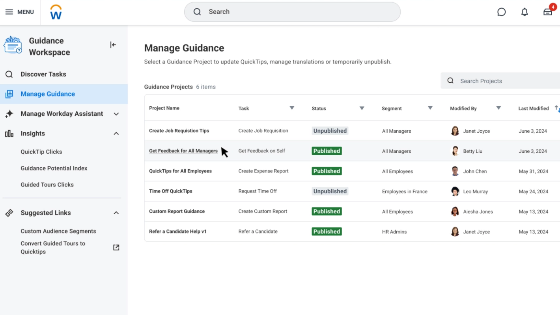Open the inbox tray icon
This screenshot has height=315, width=560.
547,12
